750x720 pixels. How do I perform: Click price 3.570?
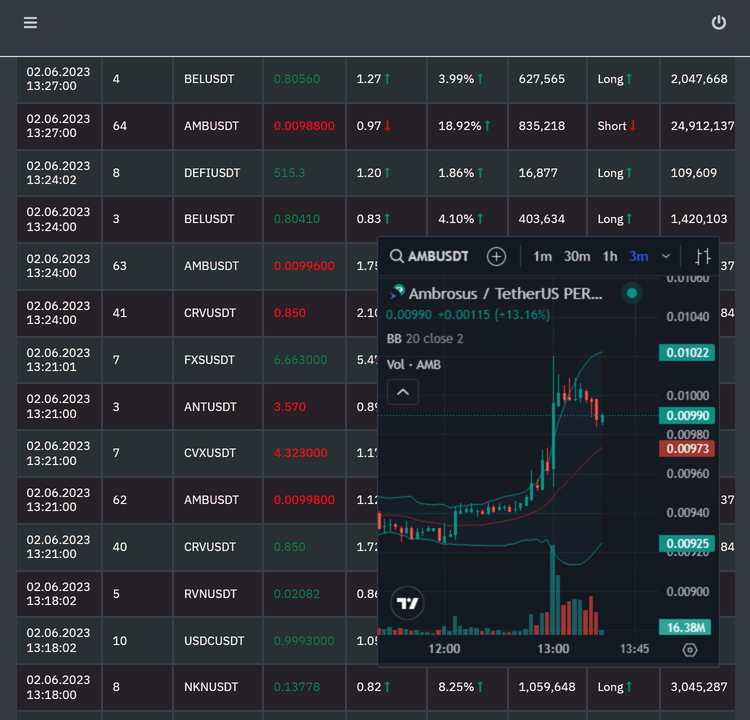coord(289,407)
